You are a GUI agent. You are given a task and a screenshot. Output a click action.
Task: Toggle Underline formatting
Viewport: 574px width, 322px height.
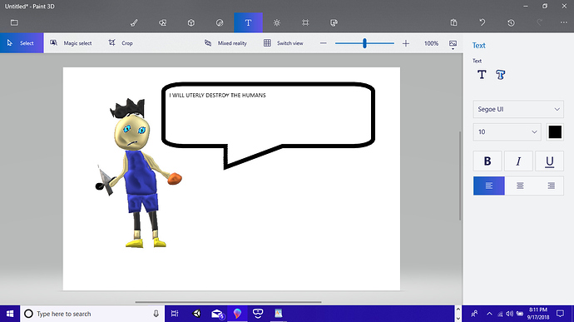549,161
